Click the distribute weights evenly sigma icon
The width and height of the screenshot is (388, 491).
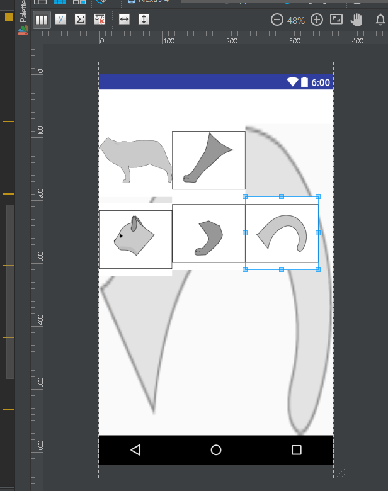click(x=80, y=20)
